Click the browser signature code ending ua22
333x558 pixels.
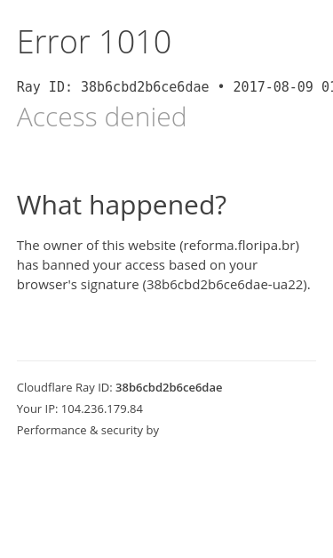tap(225, 285)
